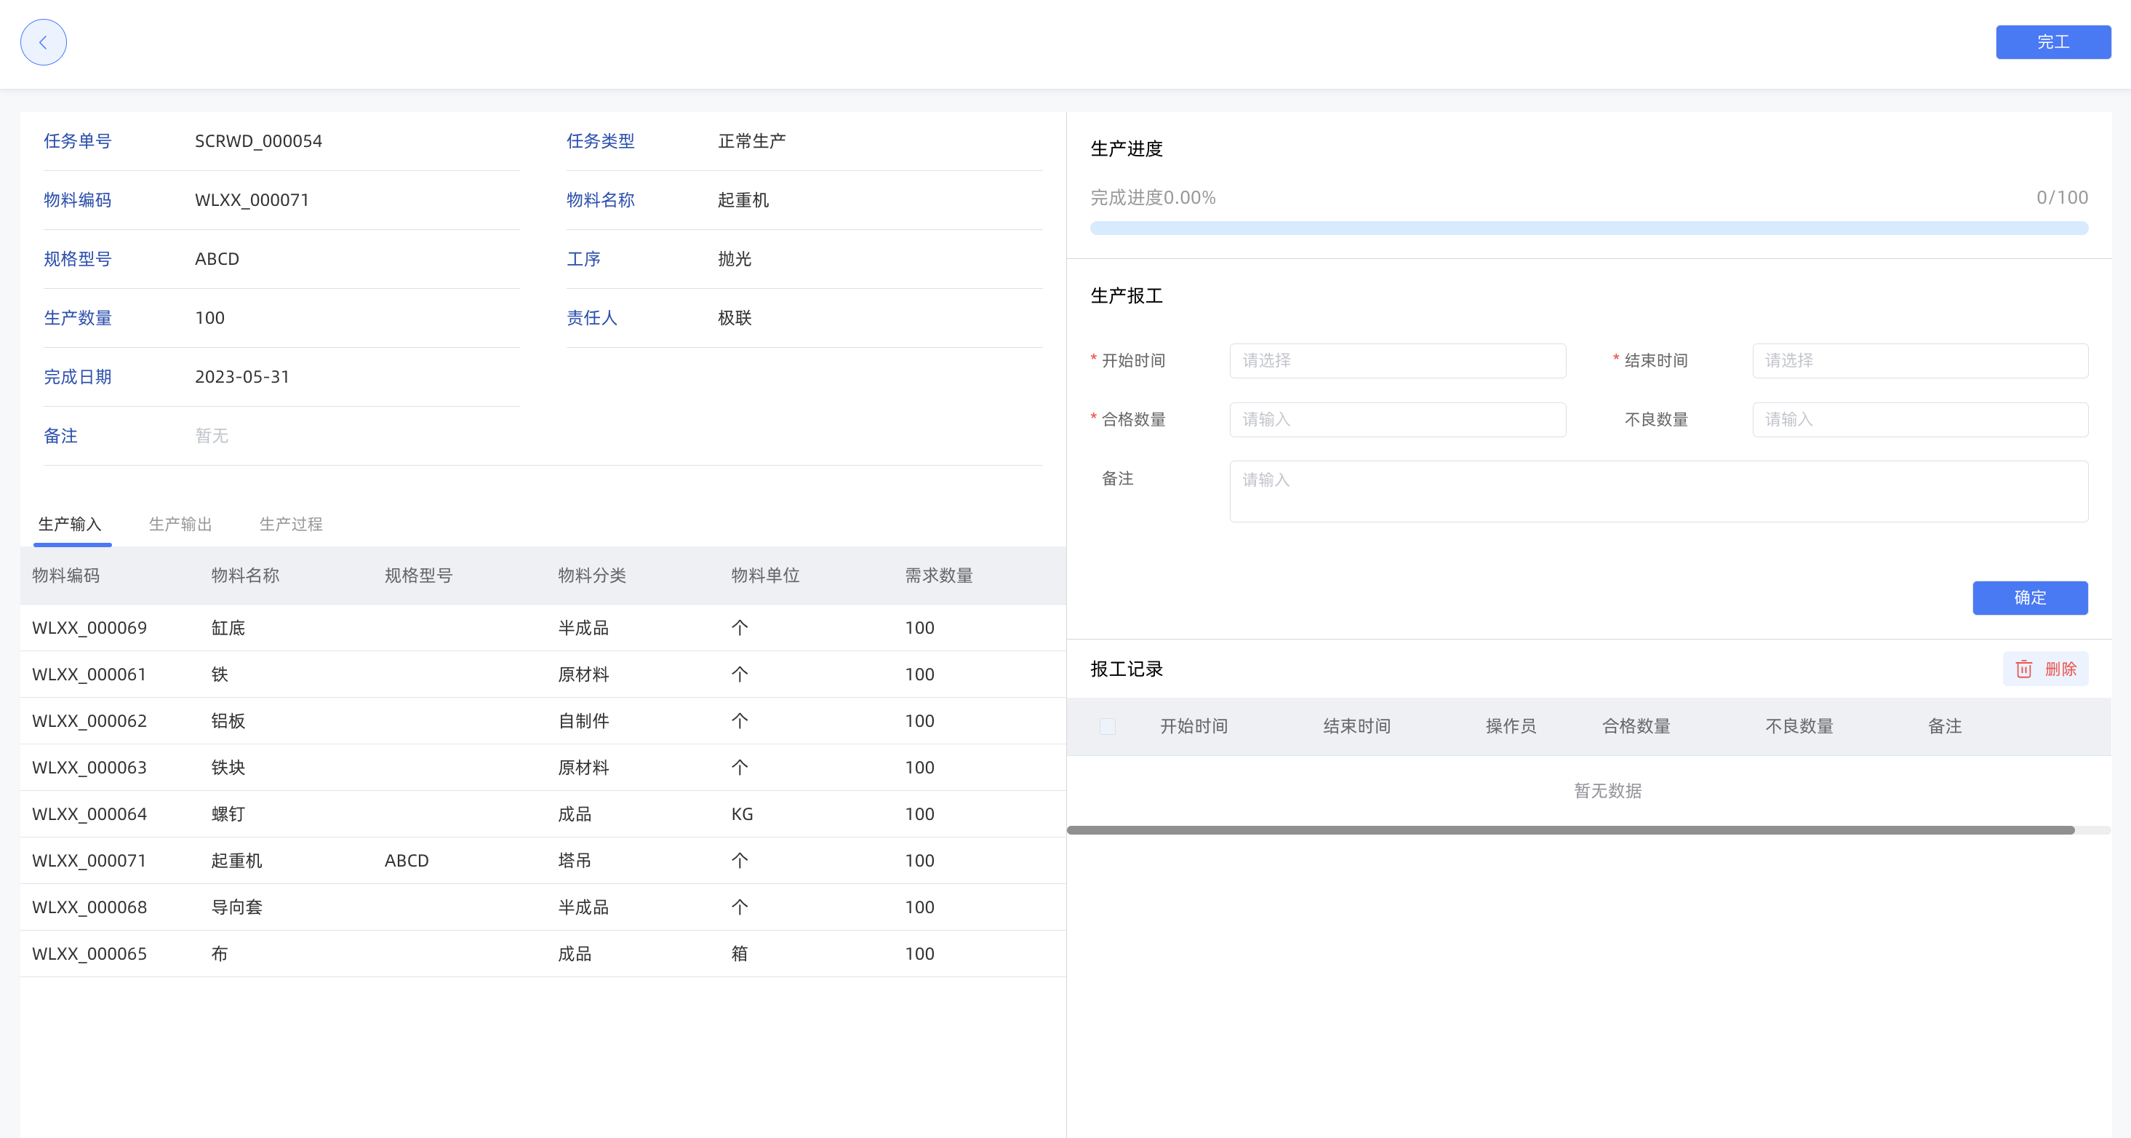The height and width of the screenshot is (1138, 2131).
Task: Click the 物料编码 column header
Action: 66,576
